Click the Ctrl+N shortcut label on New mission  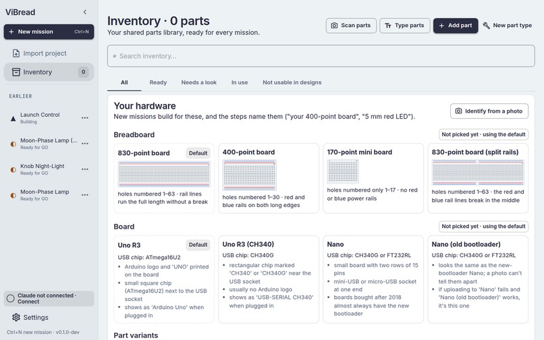[x=82, y=32]
